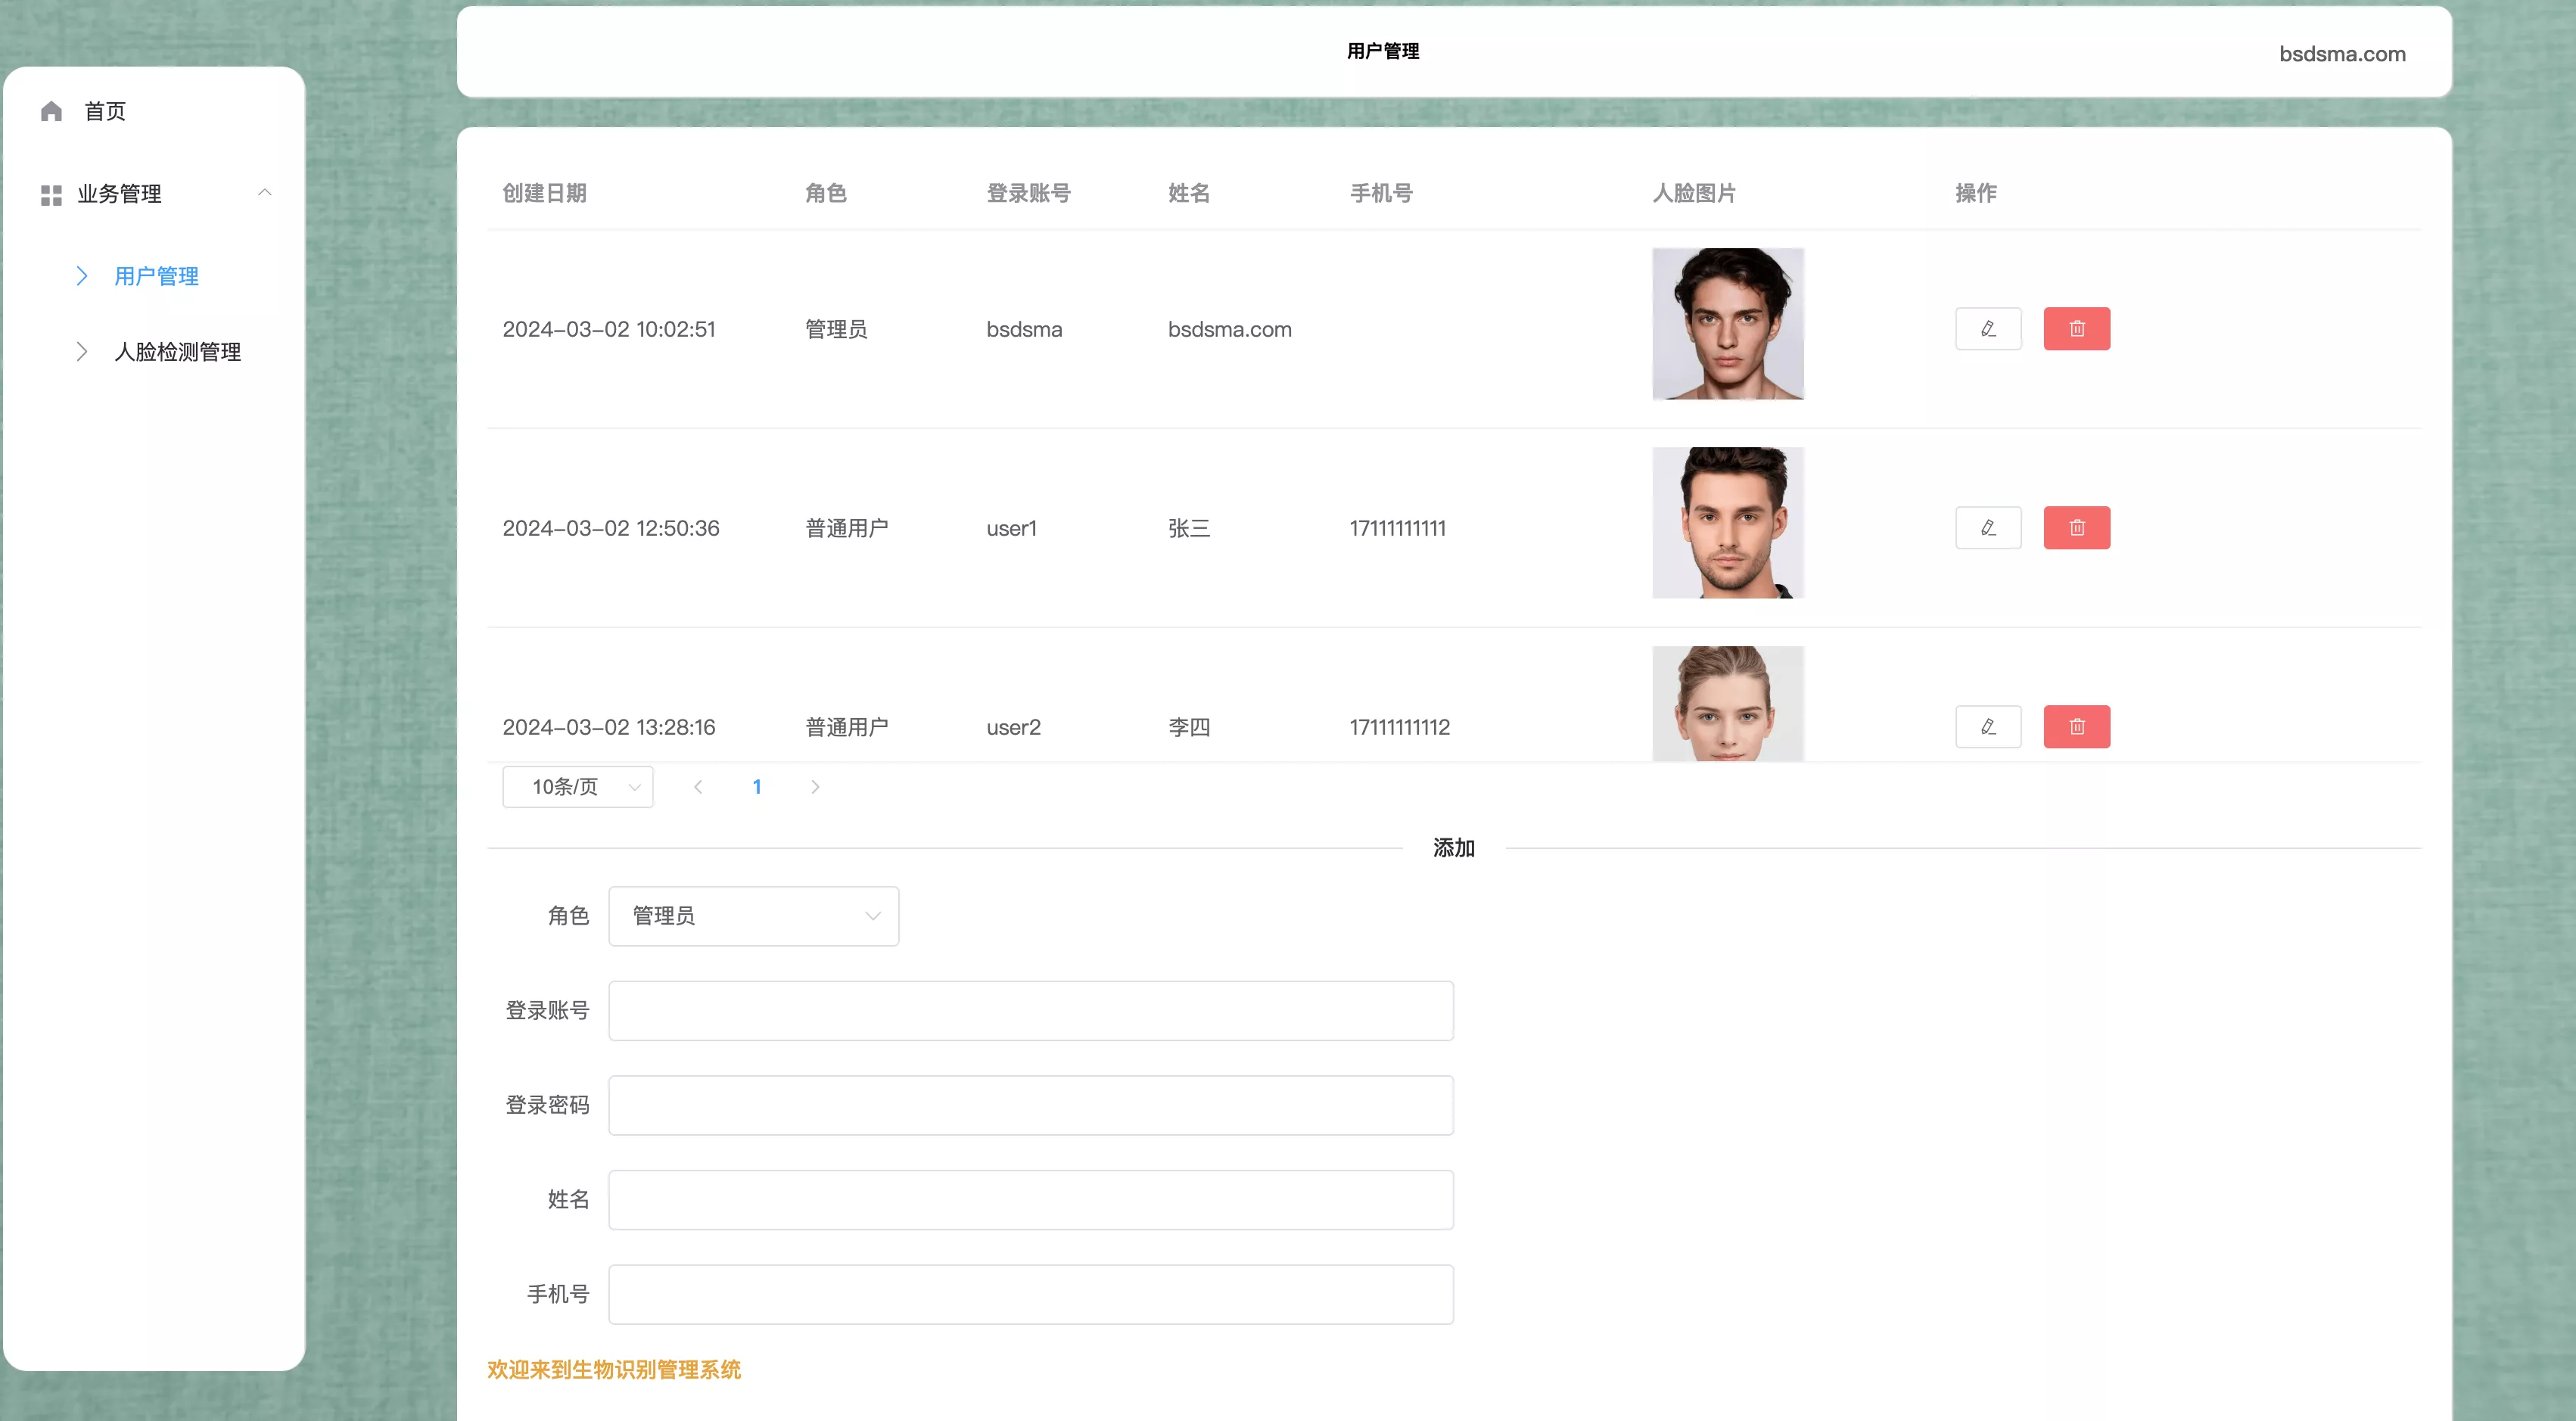Go to page 1 in pagination
2576x1421 pixels.
tap(757, 787)
